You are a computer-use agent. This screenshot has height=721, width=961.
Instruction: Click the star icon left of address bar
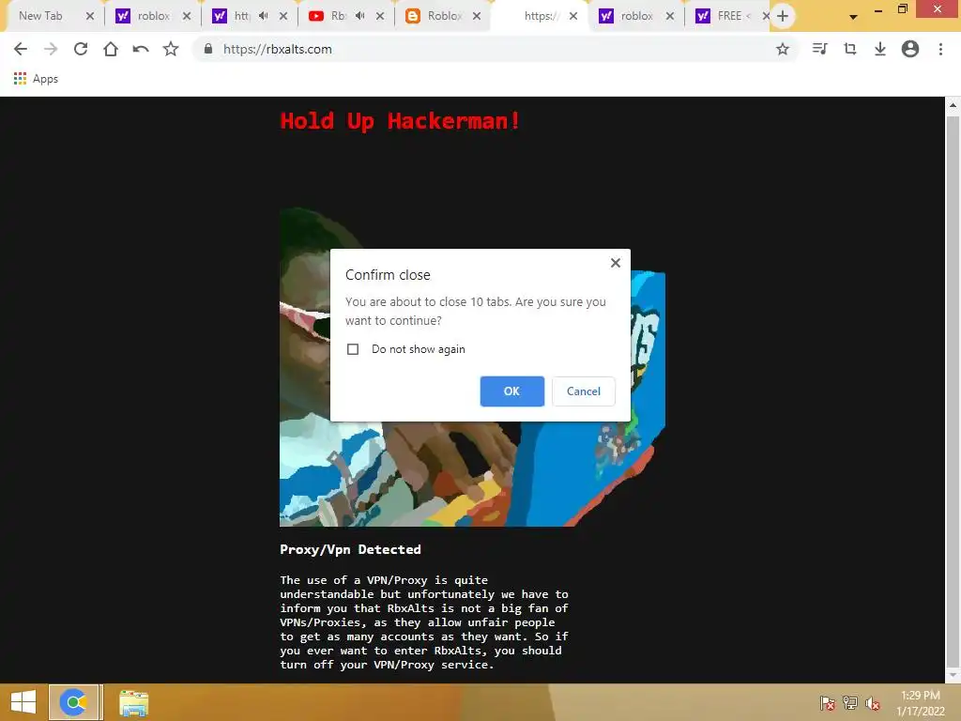pyautogui.click(x=171, y=49)
